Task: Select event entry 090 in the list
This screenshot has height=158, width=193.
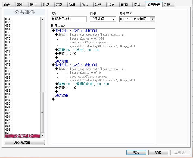Action: coord(22,104)
